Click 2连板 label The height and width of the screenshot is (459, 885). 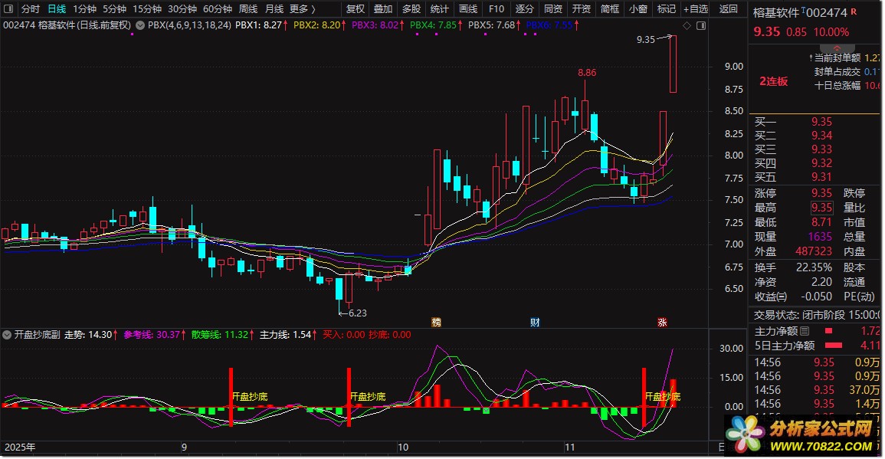773,81
